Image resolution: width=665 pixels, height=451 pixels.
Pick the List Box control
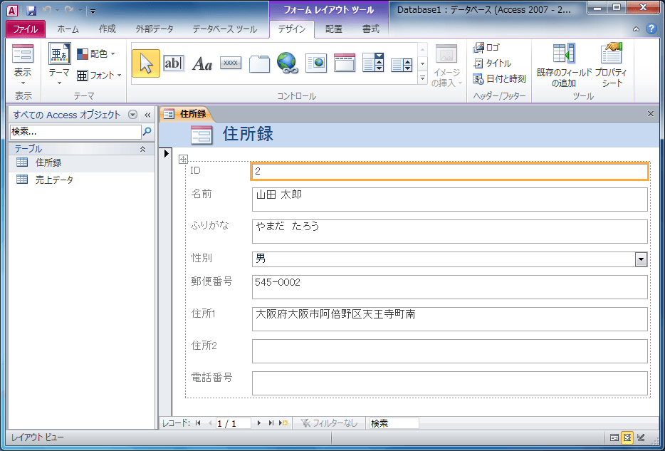pos(402,65)
